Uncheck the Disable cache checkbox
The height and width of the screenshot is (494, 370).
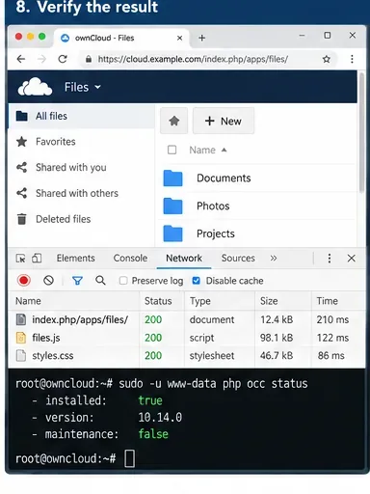(196, 281)
